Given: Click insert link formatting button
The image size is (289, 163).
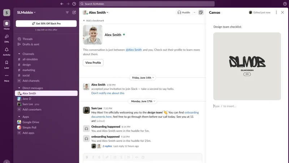Looking at the screenshot, I should 107,157.
